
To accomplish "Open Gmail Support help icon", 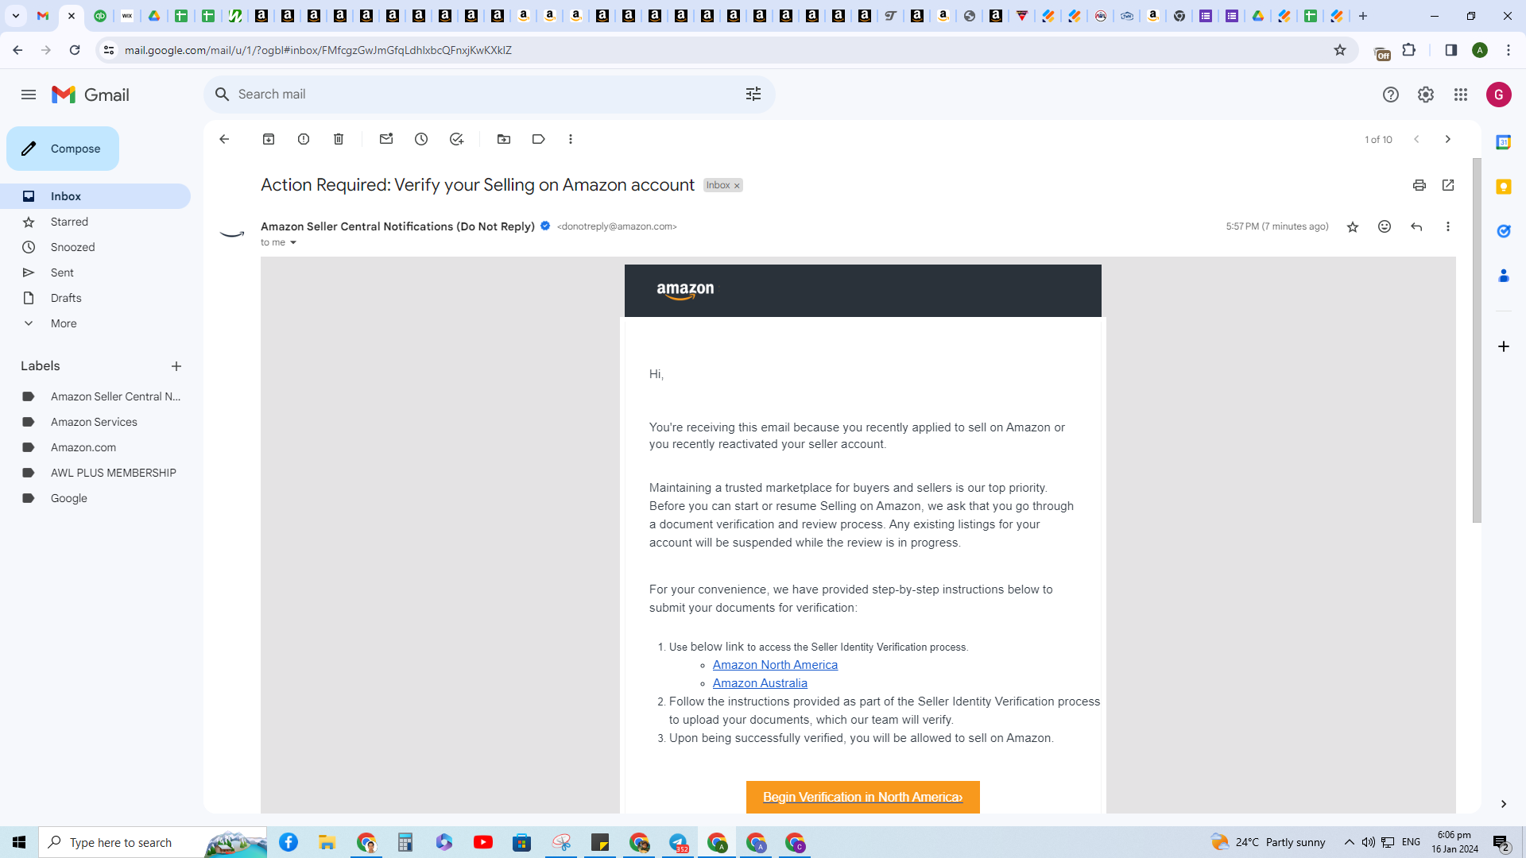I will 1391,95.
